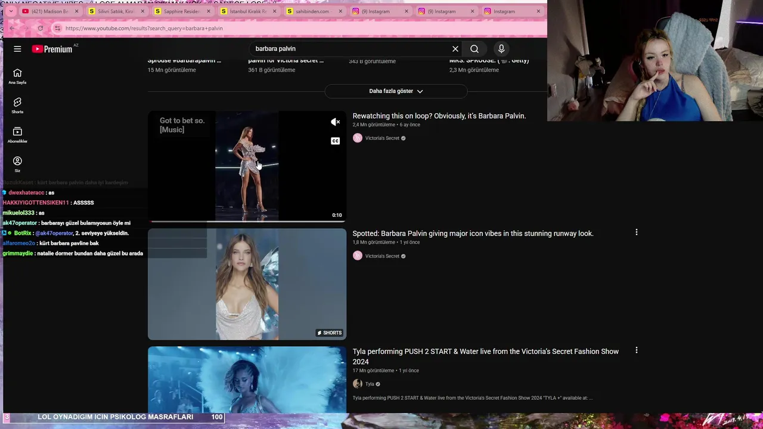Open Abonelikler subscriptions in sidebar

[x=17, y=135]
